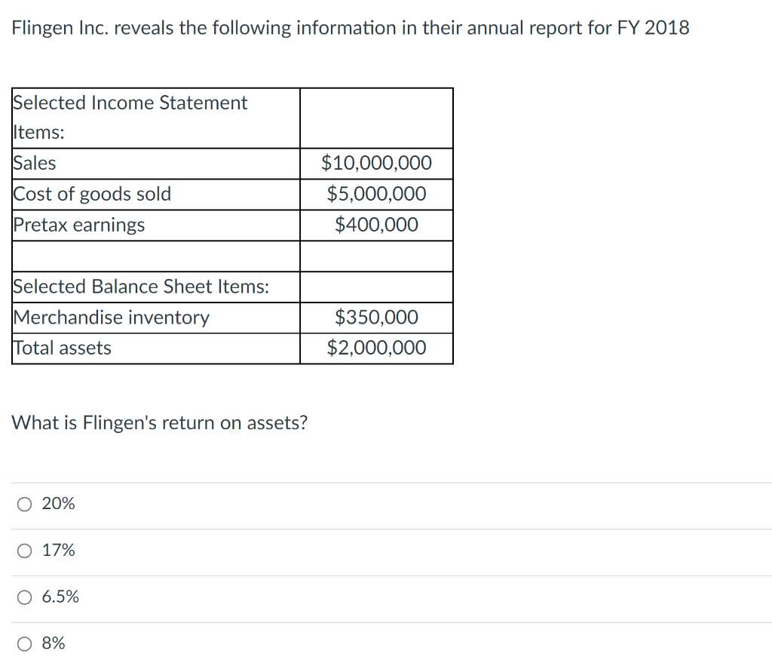Click the $400,000 value cell

(376, 225)
